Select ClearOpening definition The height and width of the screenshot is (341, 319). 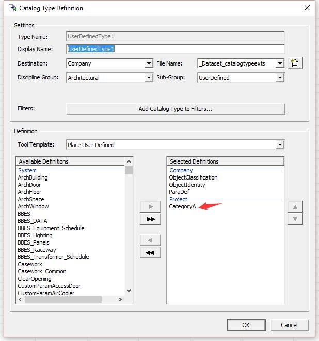click(x=35, y=279)
